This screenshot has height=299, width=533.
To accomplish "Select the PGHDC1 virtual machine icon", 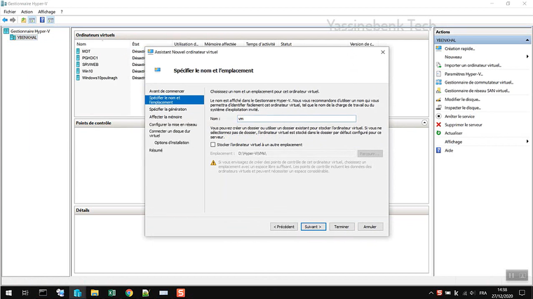I will pos(78,58).
